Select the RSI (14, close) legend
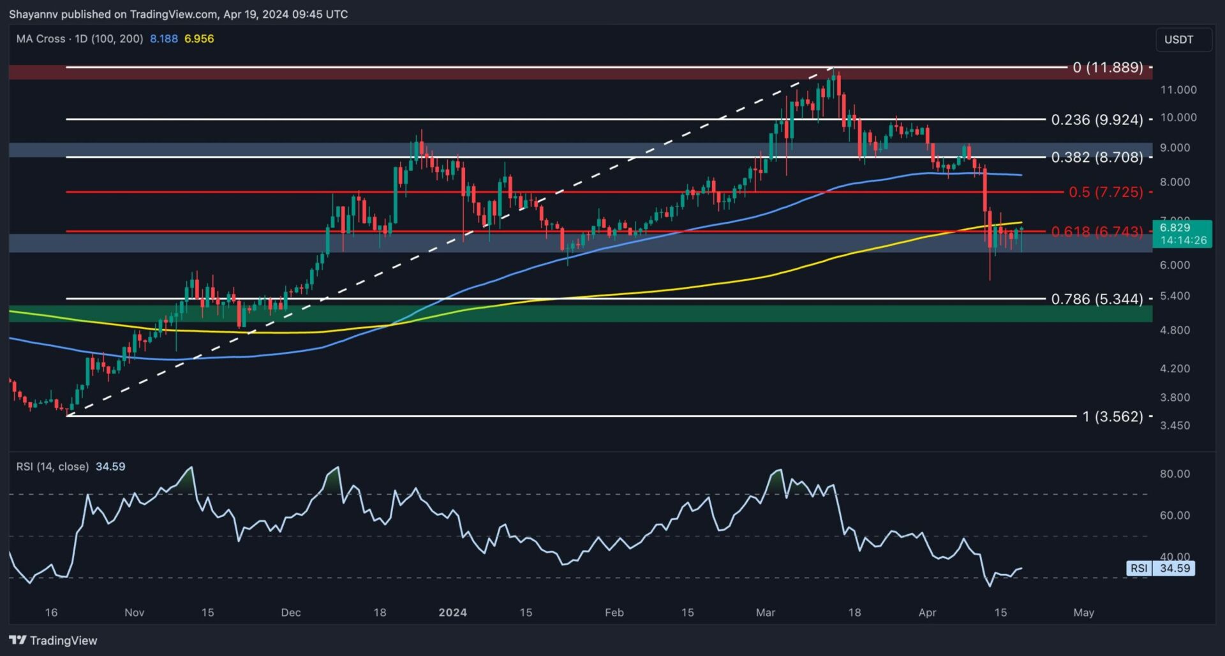 pos(52,467)
